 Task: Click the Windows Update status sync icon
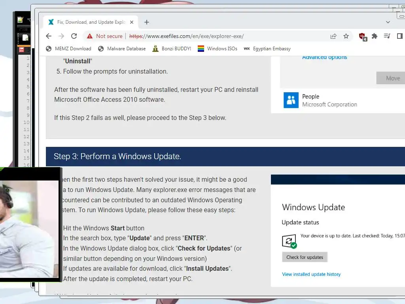click(289, 241)
